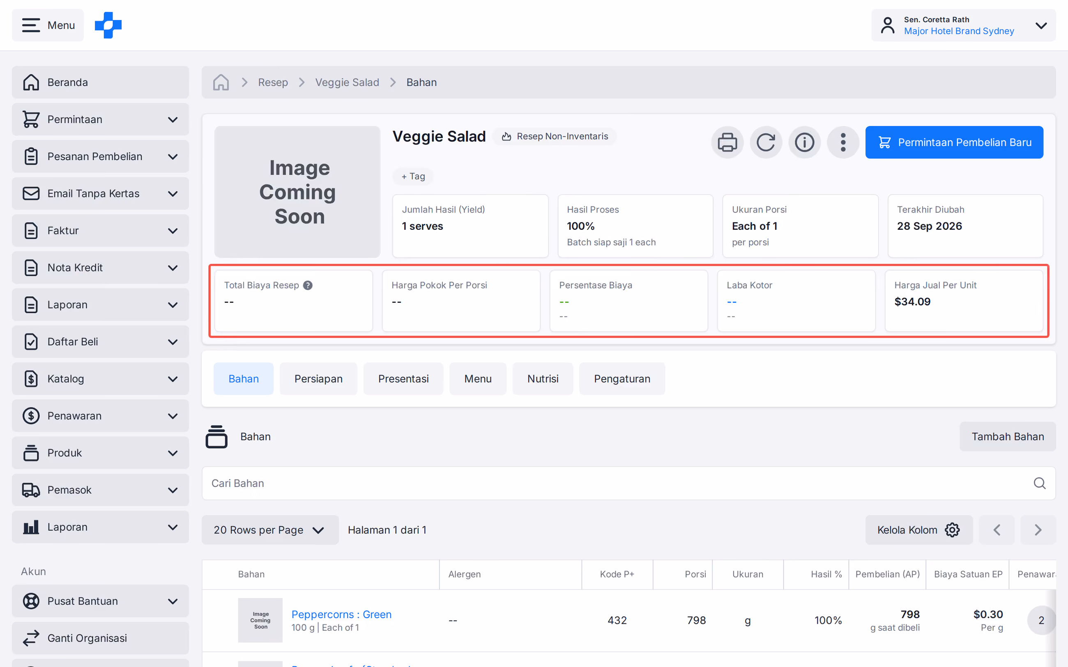This screenshot has width=1068, height=667.
Task: Click the Tambah Bahan button
Action: pos(1008,436)
